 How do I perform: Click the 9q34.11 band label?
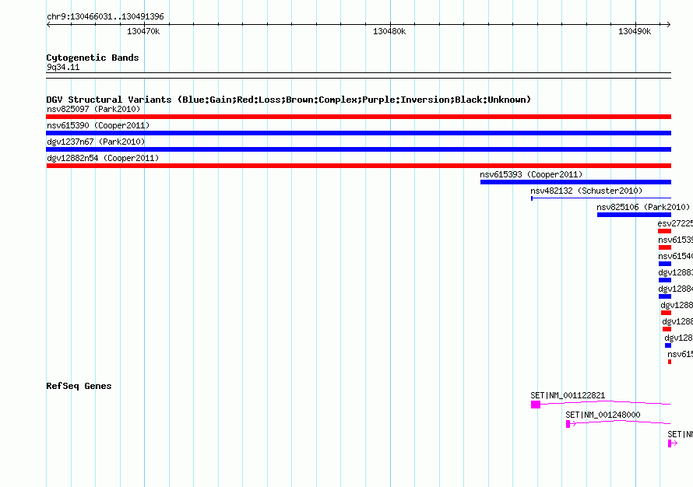click(x=63, y=67)
